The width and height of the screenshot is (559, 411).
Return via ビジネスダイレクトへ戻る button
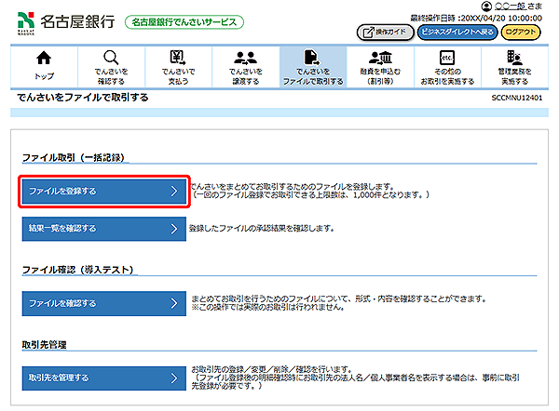[x=457, y=32]
